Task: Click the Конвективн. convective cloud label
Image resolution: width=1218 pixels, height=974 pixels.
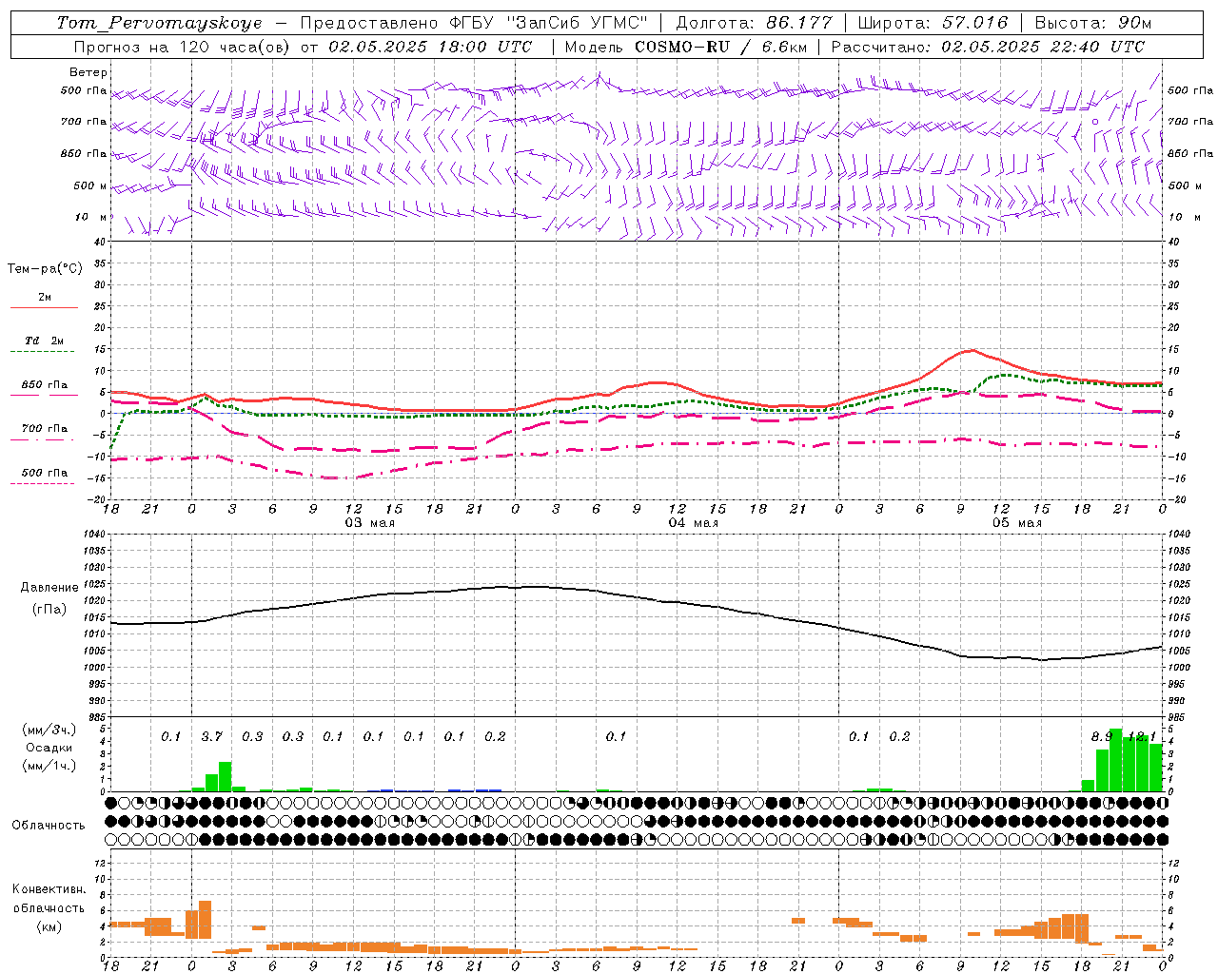Action: (x=49, y=889)
